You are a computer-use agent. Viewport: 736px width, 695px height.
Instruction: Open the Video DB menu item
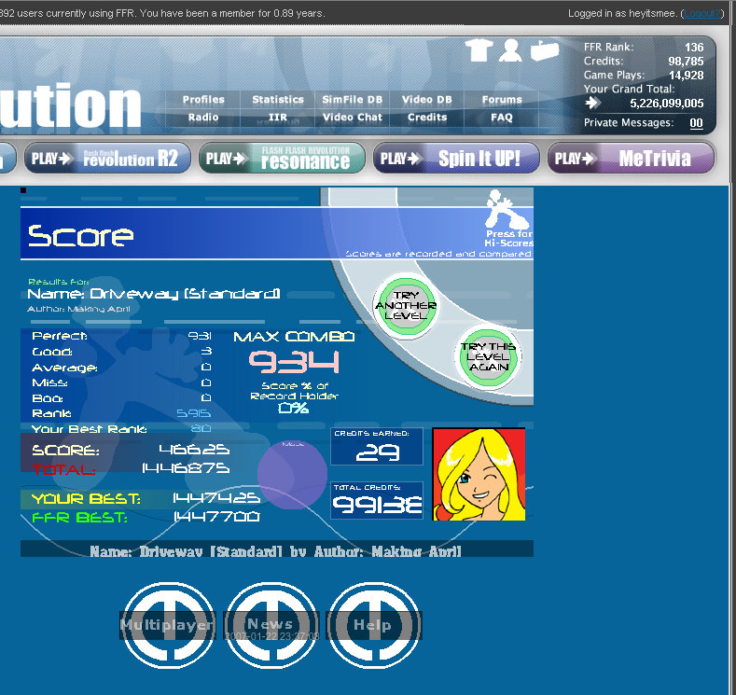426,100
